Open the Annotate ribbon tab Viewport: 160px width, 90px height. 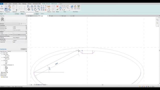pyautogui.click(x=15, y=4)
